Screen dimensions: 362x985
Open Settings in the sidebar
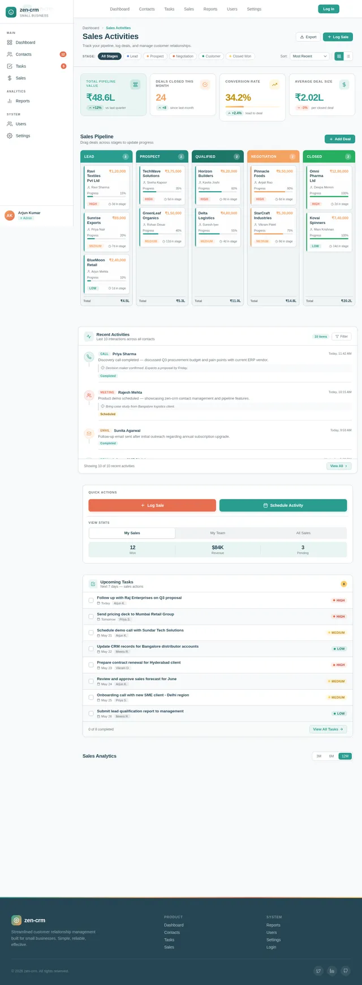(37, 136)
